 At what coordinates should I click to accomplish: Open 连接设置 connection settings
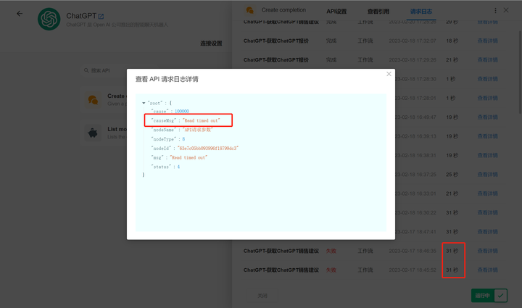[211, 43]
